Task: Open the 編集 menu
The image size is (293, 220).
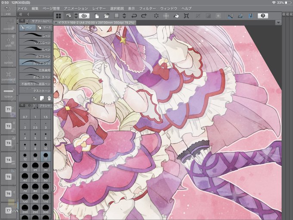Action: (35, 9)
